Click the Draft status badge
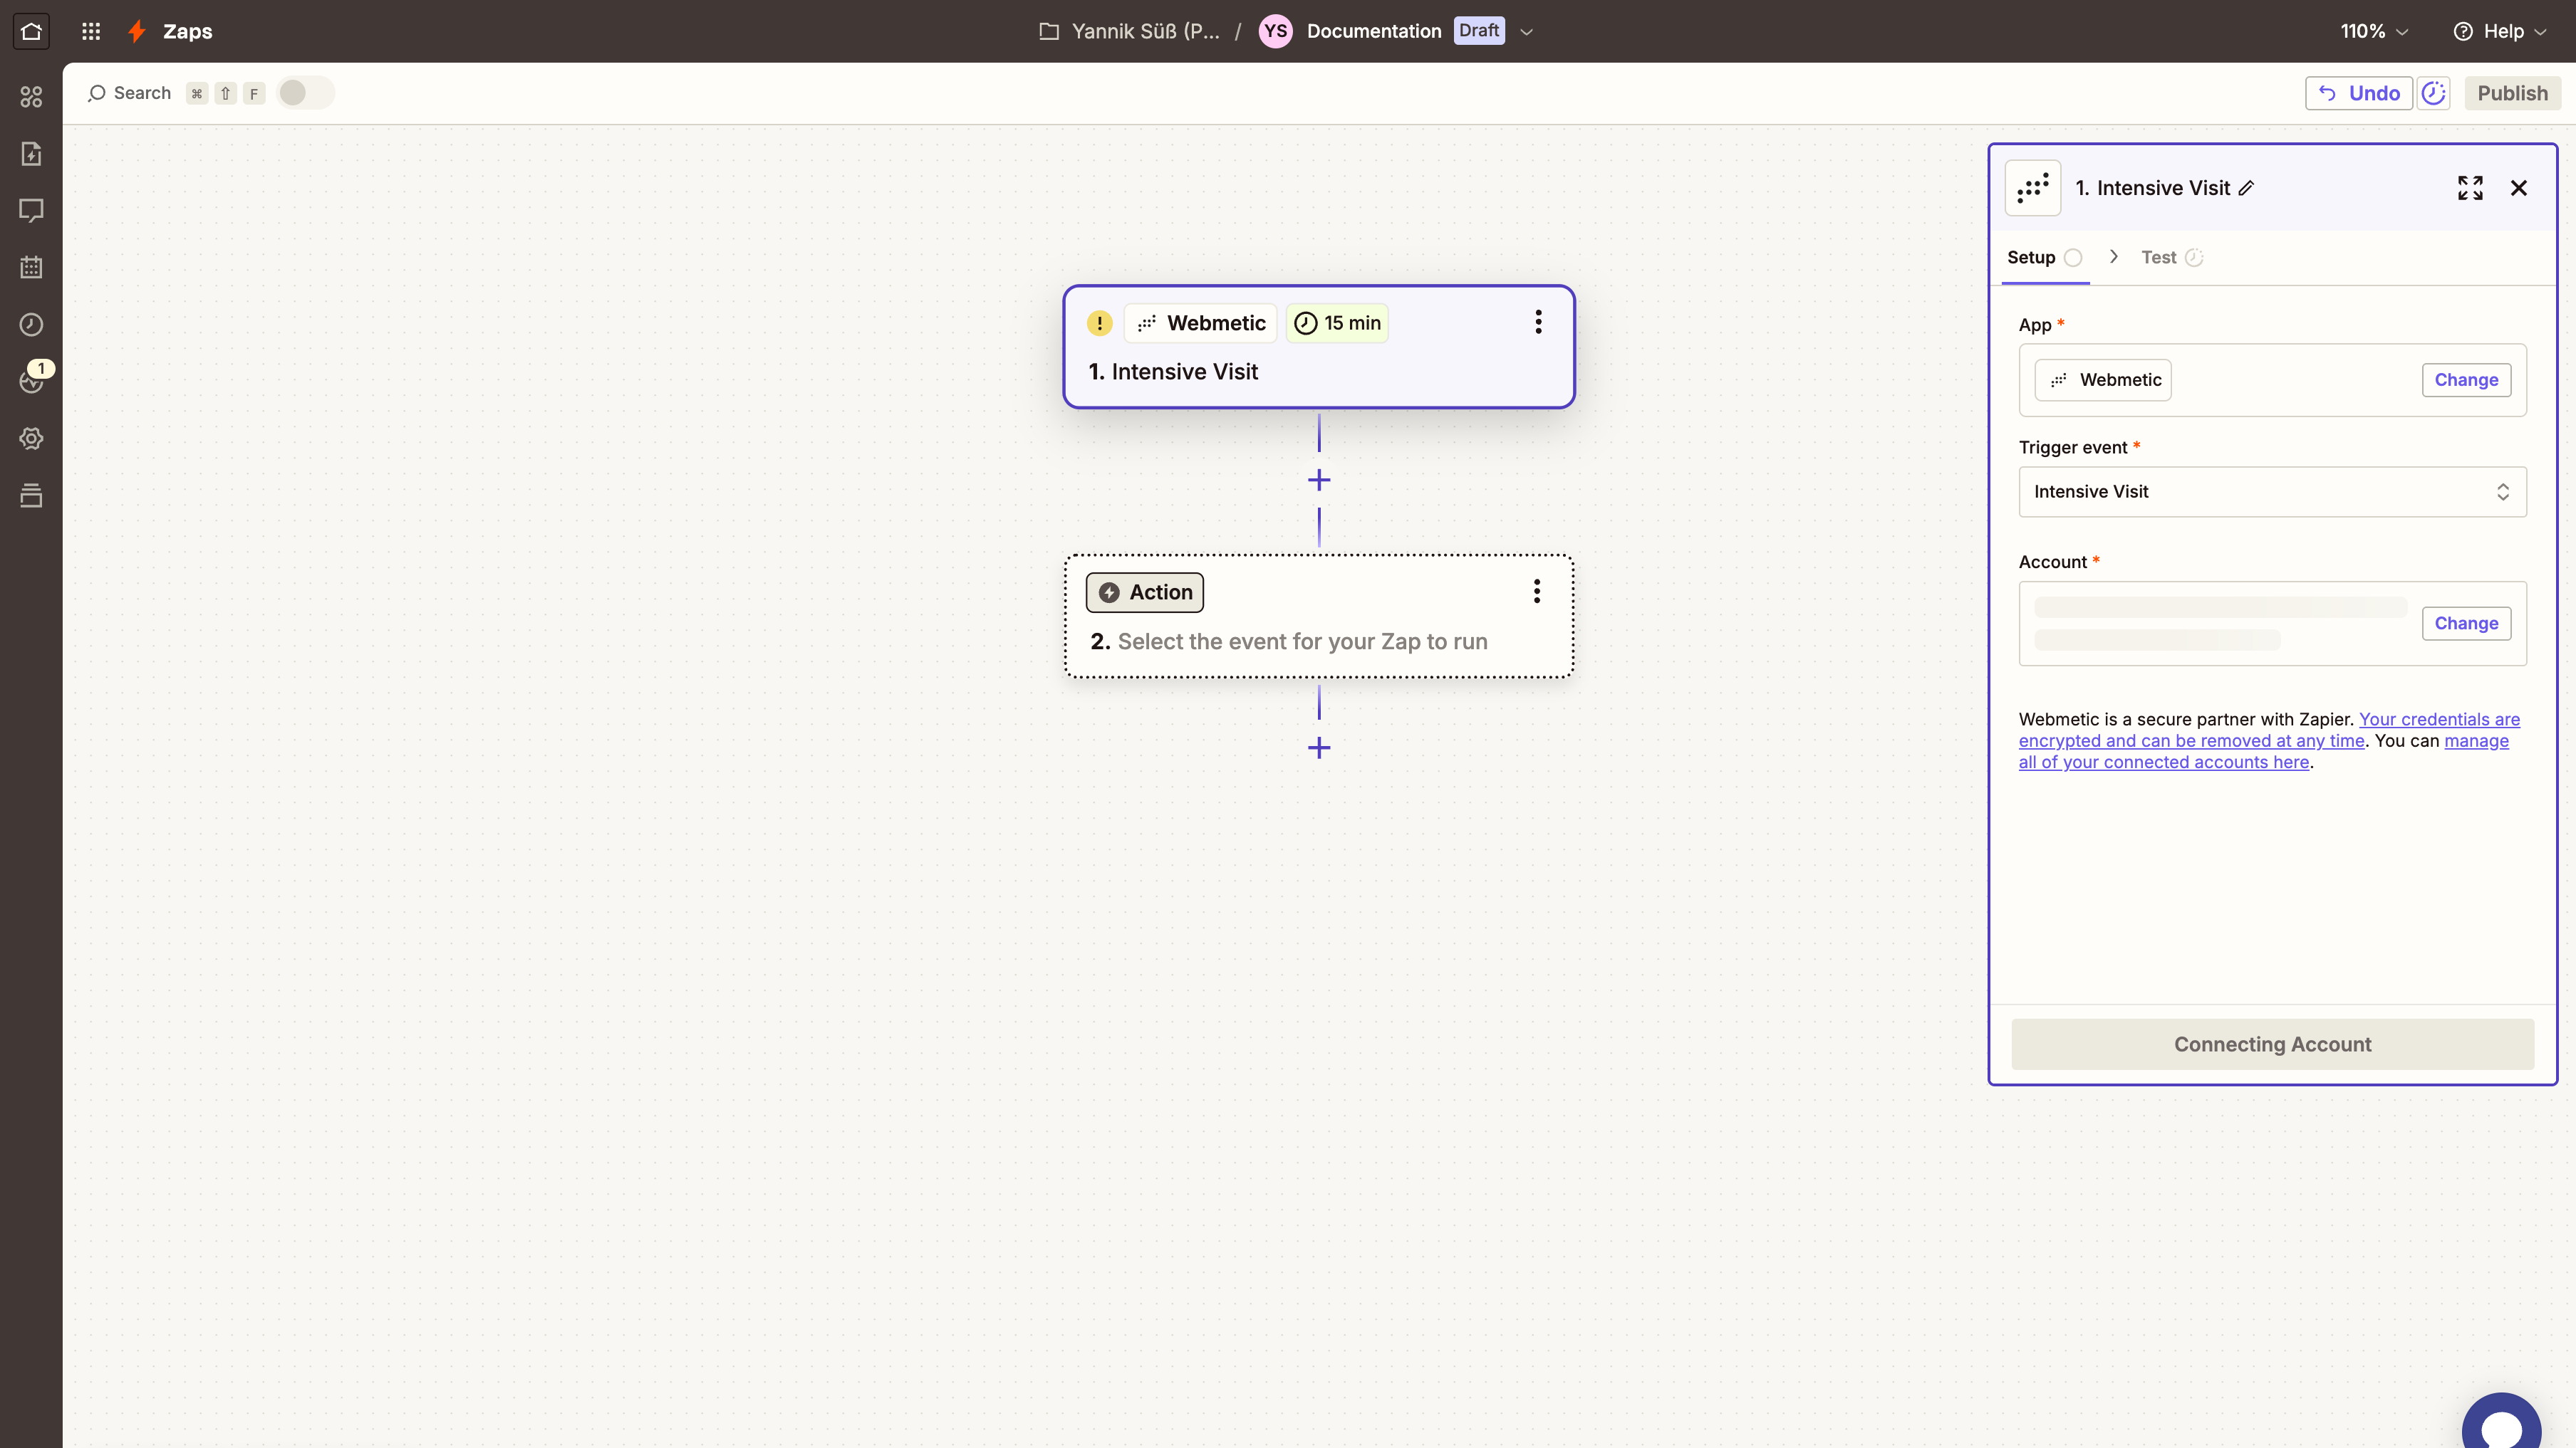This screenshot has height=1448, width=2576. click(1479, 30)
